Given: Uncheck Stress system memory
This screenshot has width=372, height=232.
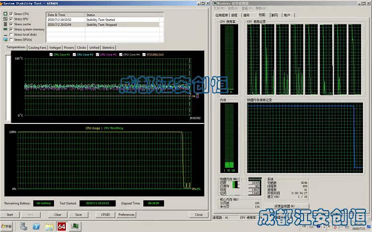Looking at the screenshot, I should pyautogui.click(x=11, y=29).
